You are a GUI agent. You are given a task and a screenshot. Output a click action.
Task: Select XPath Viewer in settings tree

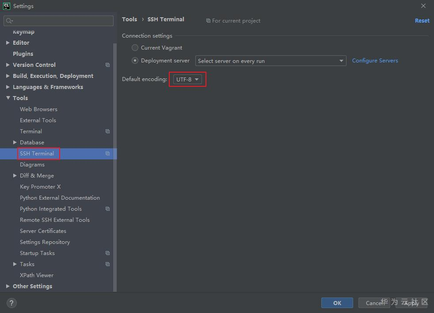click(x=37, y=275)
